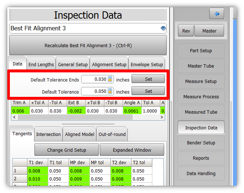Screen dimensions: 244x193
Task: Expand the Best Fit Alignment 3 dropdown
Action: click(x=163, y=29)
